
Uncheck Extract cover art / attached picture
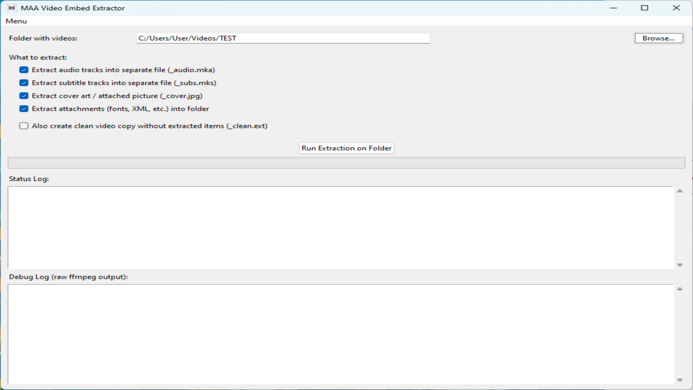pos(23,96)
